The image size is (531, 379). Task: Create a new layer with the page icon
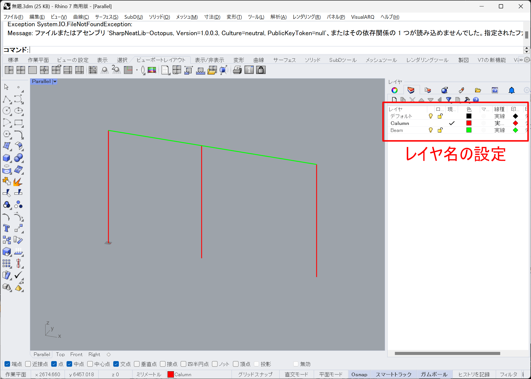[394, 100]
